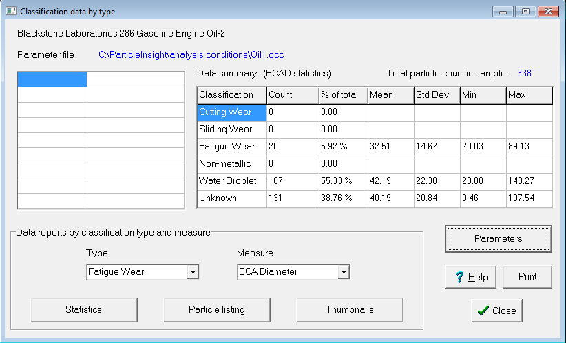This screenshot has width=566, height=343.
Task: Click the Print button
Action: (527, 277)
